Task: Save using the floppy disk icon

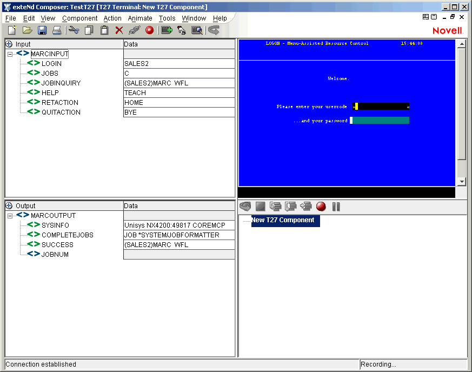Action: coord(42,30)
